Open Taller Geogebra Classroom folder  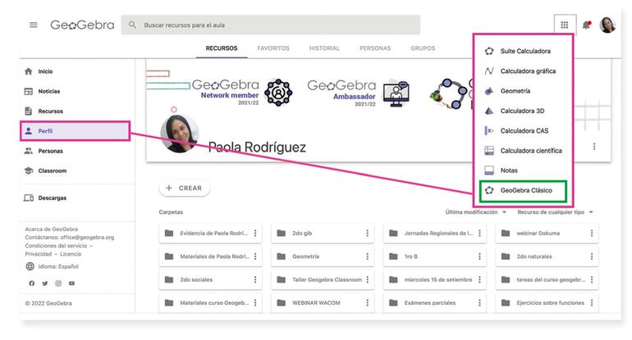(x=323, y=279)
